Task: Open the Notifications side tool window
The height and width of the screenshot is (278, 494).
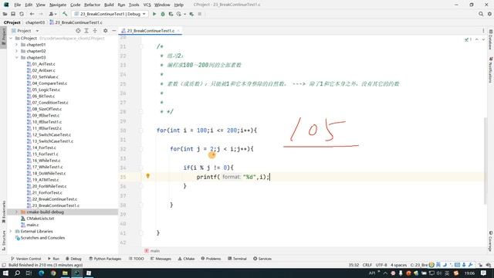Action: [491, 69]
